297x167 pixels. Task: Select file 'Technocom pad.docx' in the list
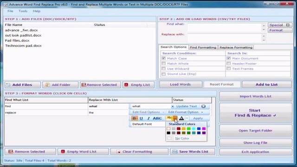click(x=23, y=45)
